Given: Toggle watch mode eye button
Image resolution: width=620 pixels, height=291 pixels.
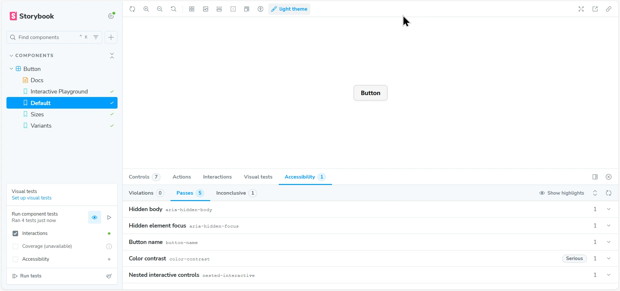Looking at the screenshot, I should click(x=95, y=218).
